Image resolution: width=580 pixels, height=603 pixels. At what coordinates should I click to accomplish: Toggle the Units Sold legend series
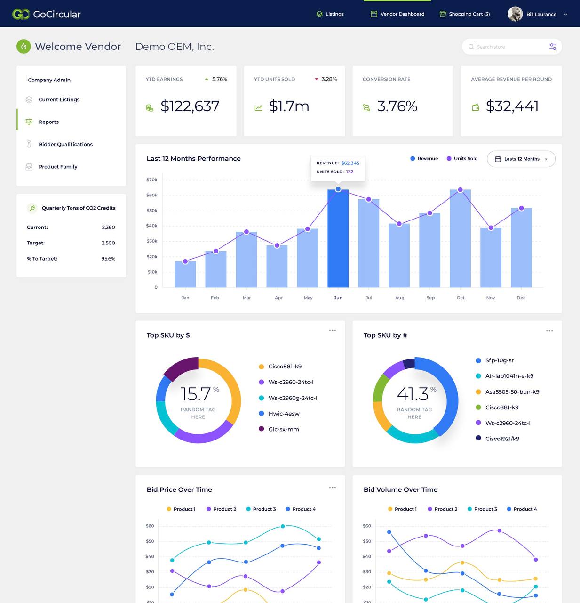click(x=462, y=159)
